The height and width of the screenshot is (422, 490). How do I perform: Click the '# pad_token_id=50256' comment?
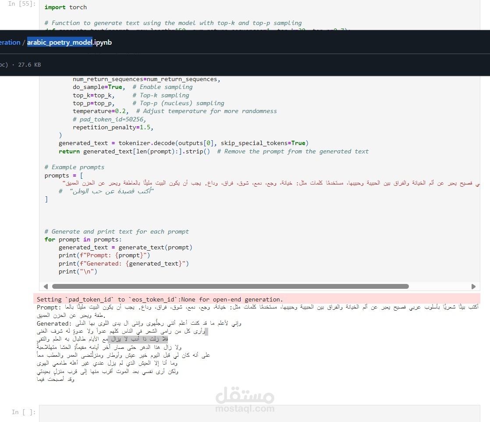click(x=110, y=119)
